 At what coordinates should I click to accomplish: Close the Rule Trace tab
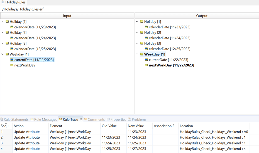coord(81,119)
